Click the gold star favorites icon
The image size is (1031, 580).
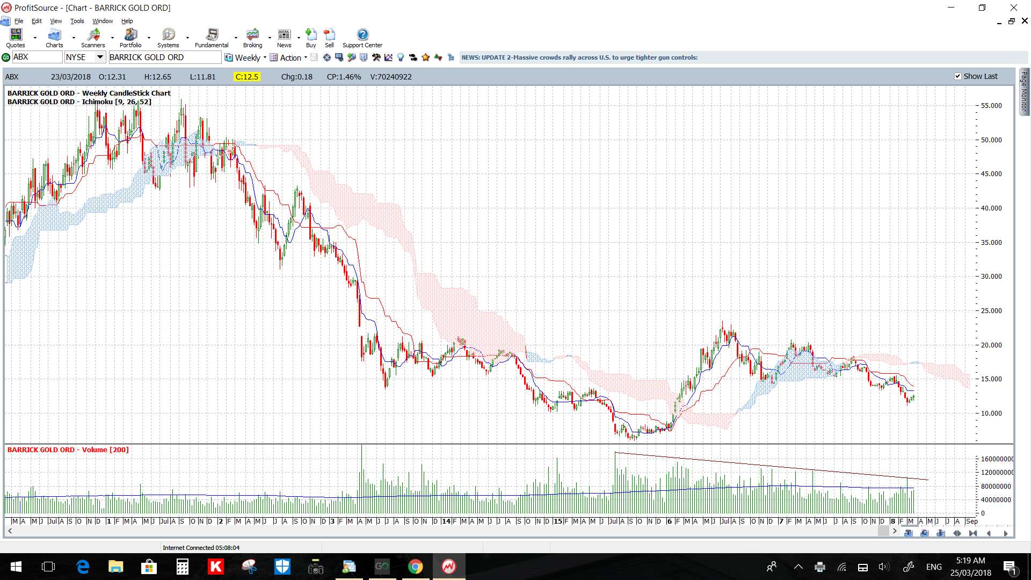[425, 57]
